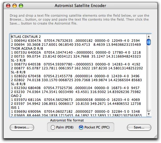Screen dimensions: 161x143
Task: Click the scrollbar down arrow
Action: coord(149,114)
